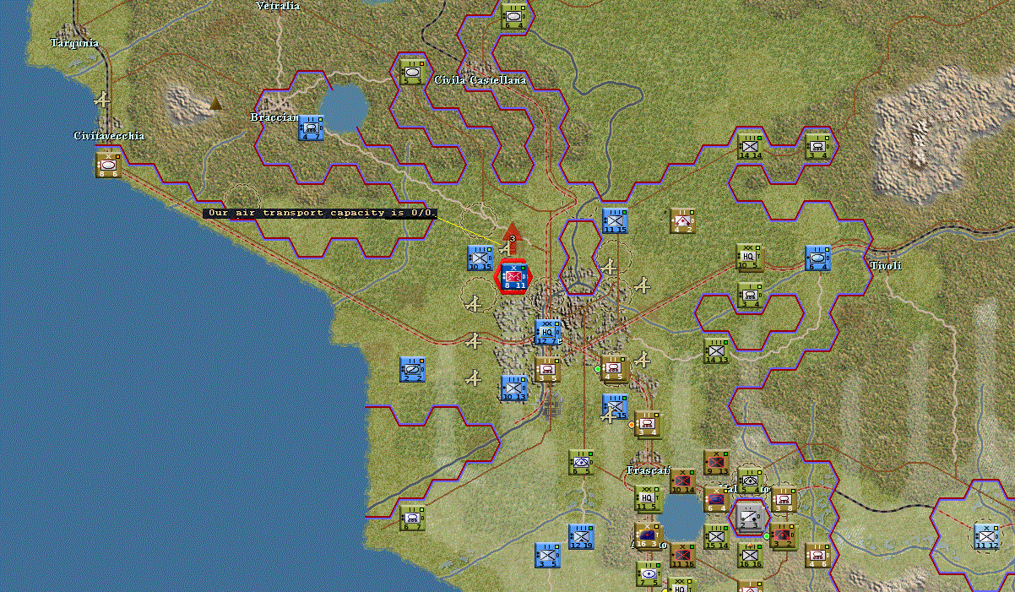
Task: Select the olive 16-16 infantry unit
Action: (x=750, y=555)
